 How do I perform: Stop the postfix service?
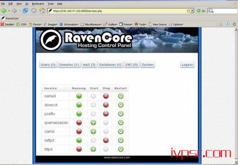tap(106, 114)
